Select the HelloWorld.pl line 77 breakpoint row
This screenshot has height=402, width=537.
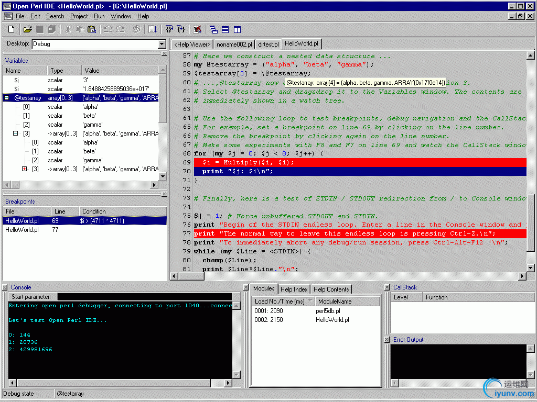tap(84, 230)
